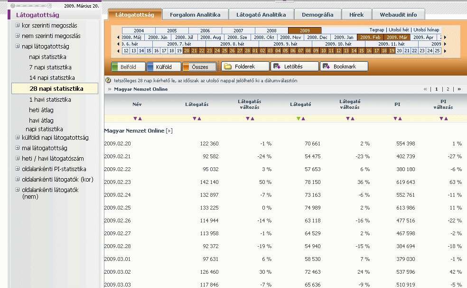Expand mai látogatottság
The width and height of the screenshot is (467, 288).
pos(17,148)
